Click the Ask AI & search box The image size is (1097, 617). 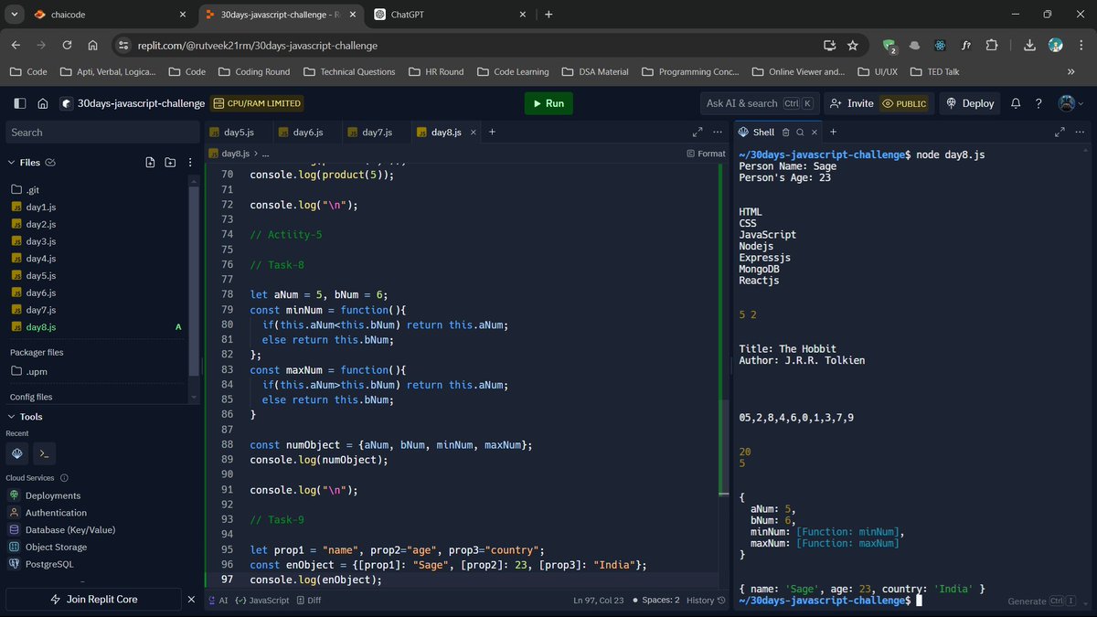pyautogui.click(x=760, y=103)
